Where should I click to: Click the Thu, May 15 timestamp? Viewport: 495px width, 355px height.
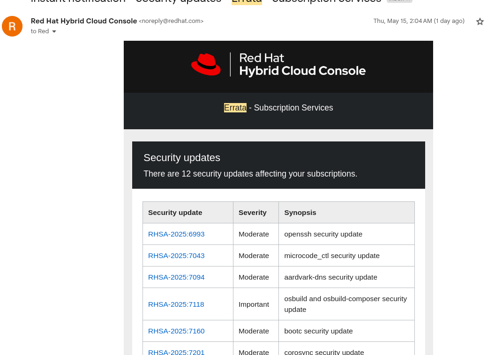(419, 21)
